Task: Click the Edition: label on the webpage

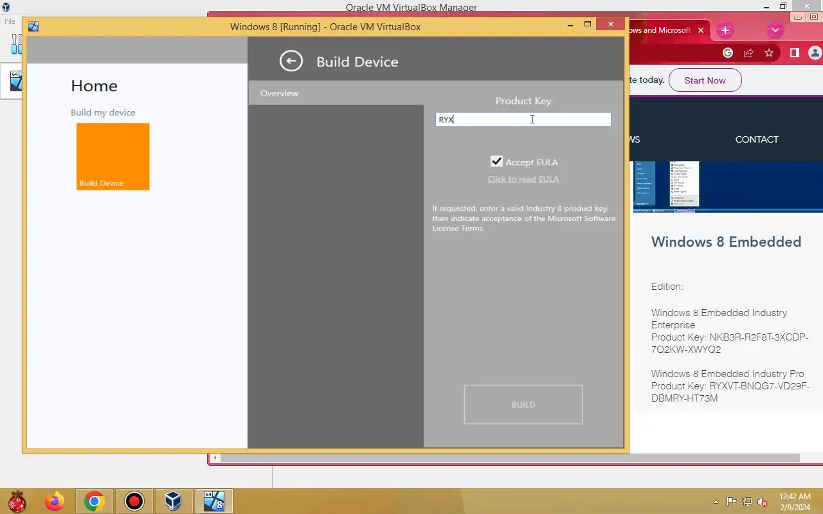Action: pos(667,287)
